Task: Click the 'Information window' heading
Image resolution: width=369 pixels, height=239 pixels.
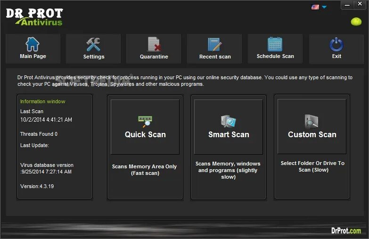Action: click(42, 101)
